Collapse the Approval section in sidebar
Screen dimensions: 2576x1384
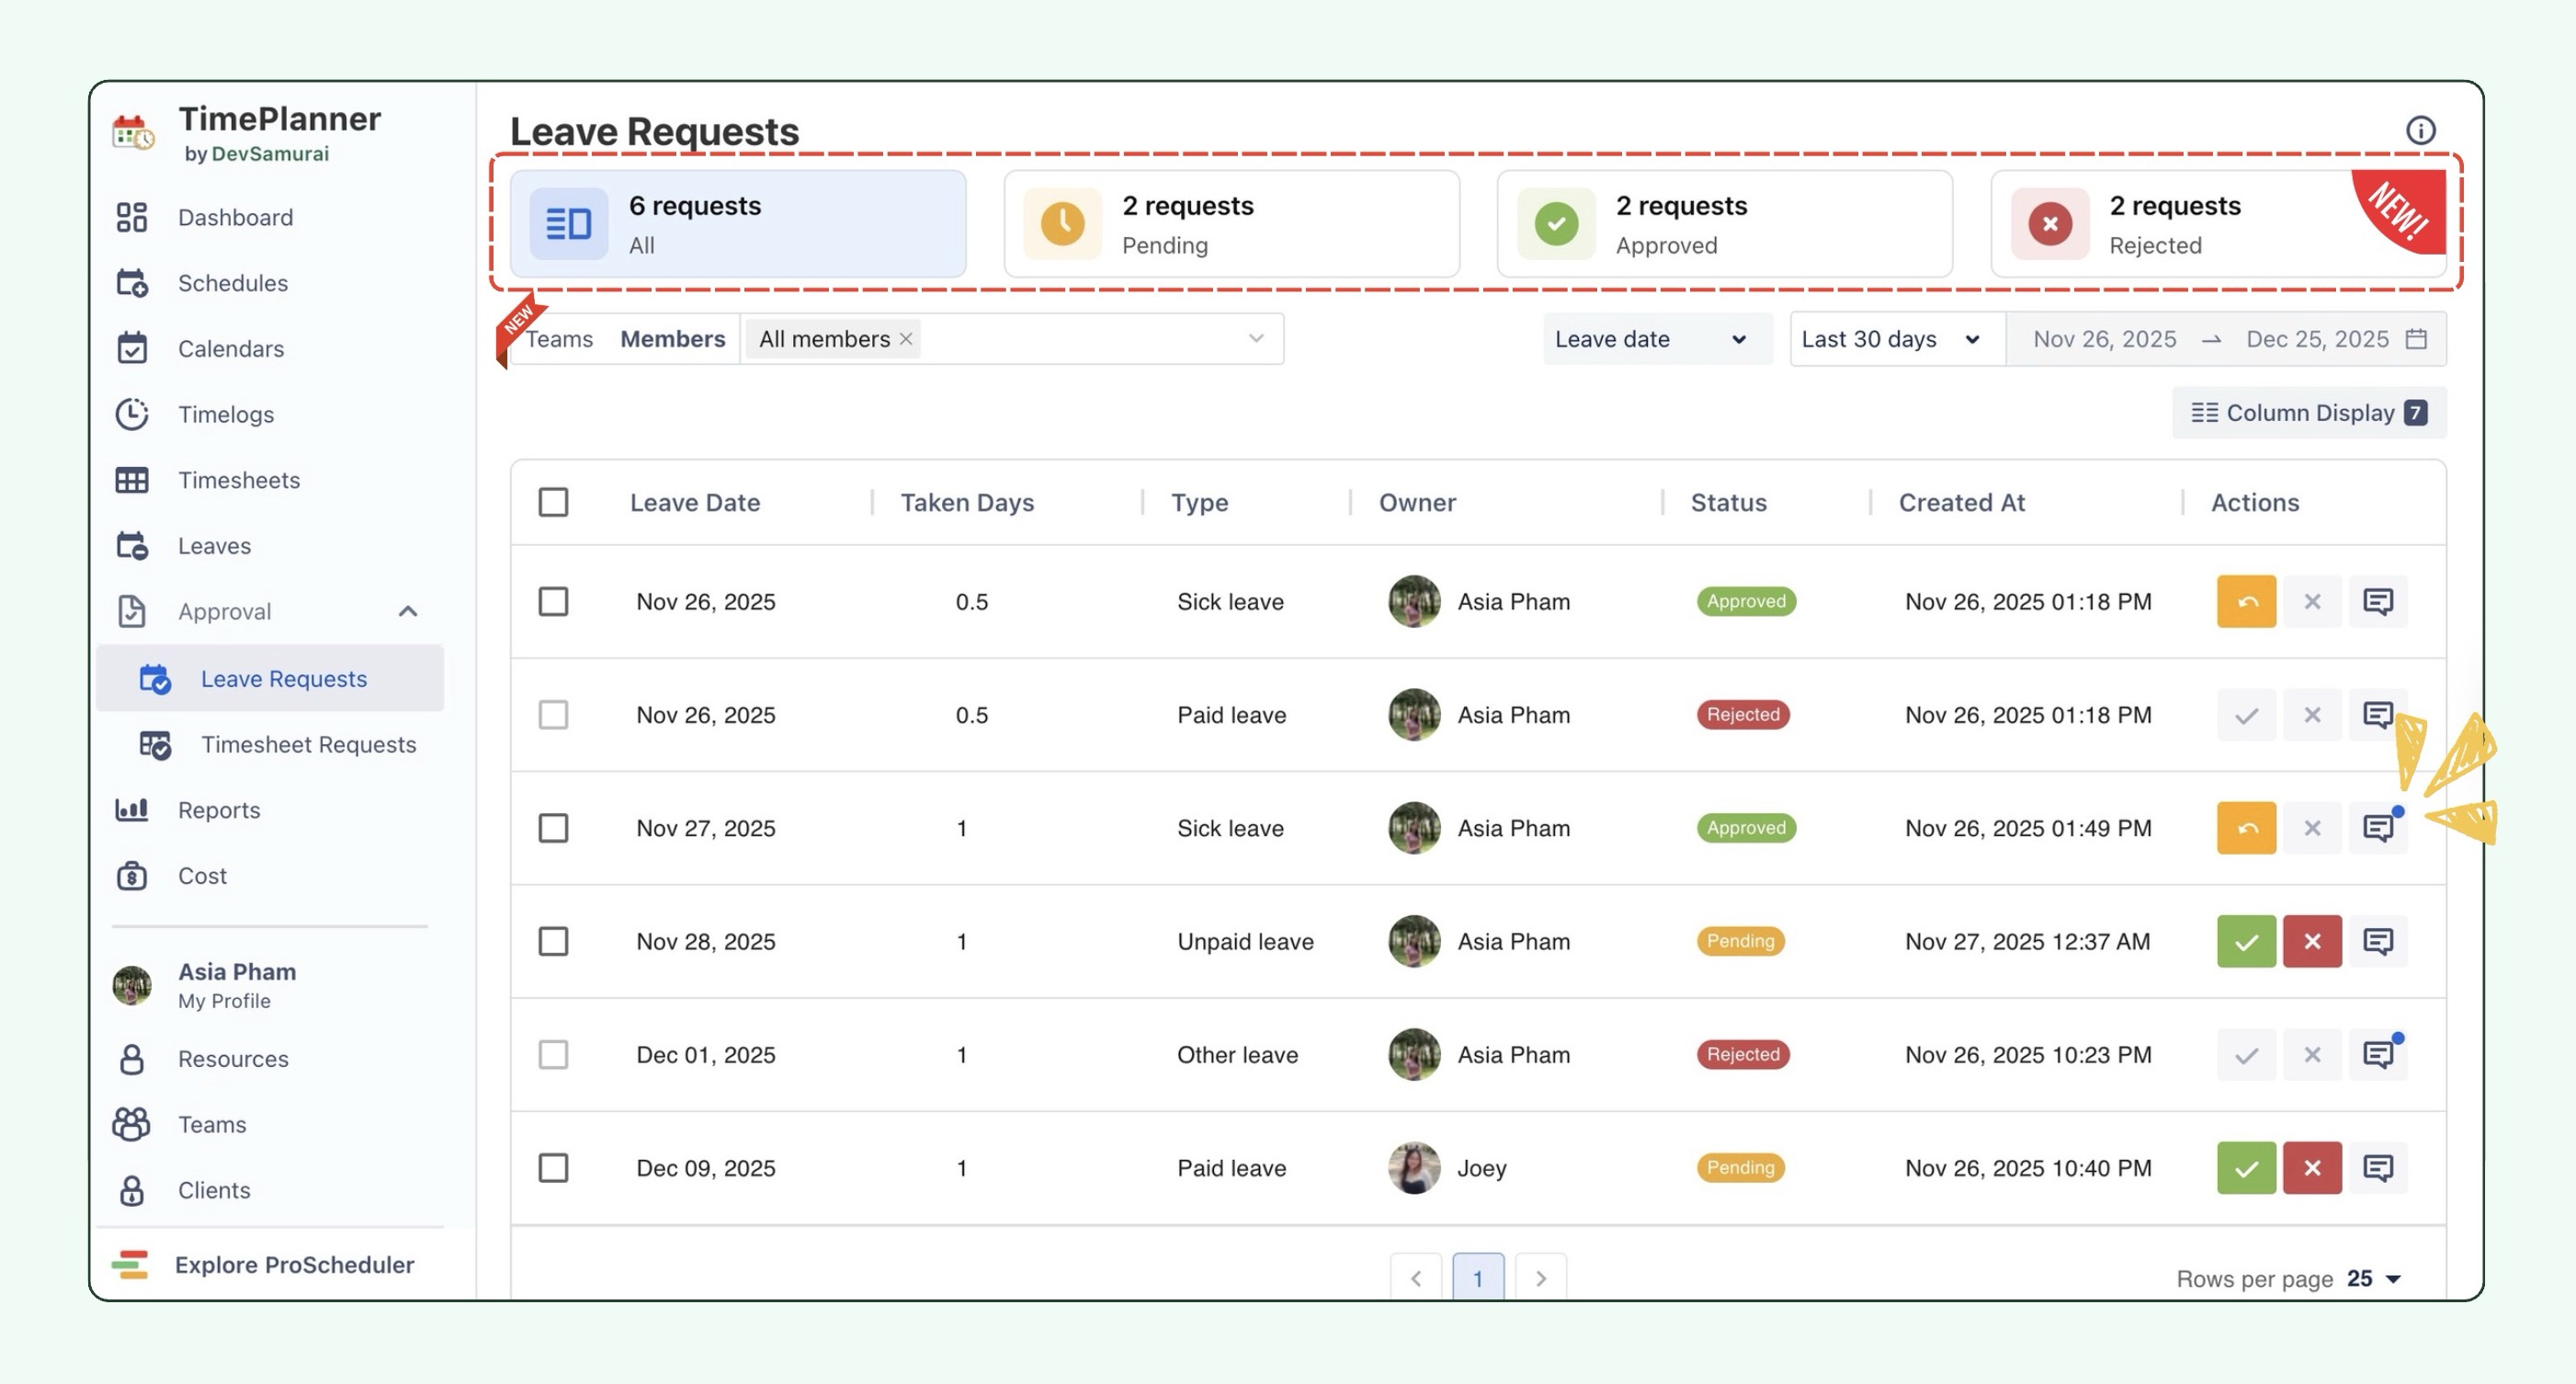click(x=407, y=611)
